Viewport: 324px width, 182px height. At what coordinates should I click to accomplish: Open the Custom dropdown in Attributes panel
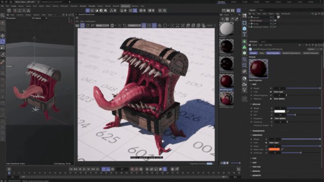[x=315, y=49]
